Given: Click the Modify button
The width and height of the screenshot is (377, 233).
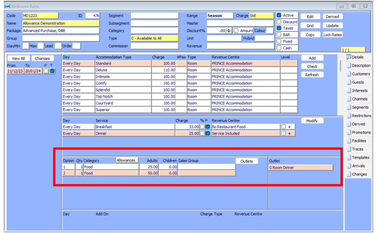Looking at the screenshot, I should point(312,121).
